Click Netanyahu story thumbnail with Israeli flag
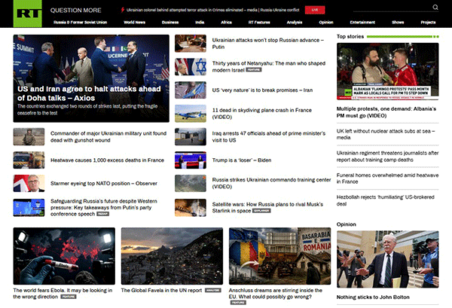This screenshot has height=308, width=452. [x=191, y=66]
